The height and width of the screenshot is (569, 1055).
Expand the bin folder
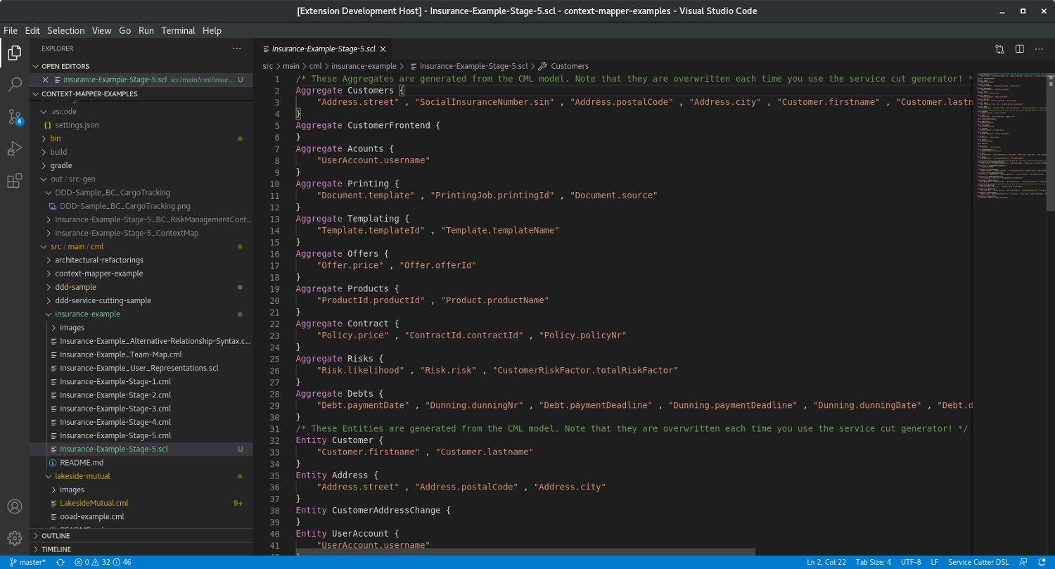click(x=55, y=138)
